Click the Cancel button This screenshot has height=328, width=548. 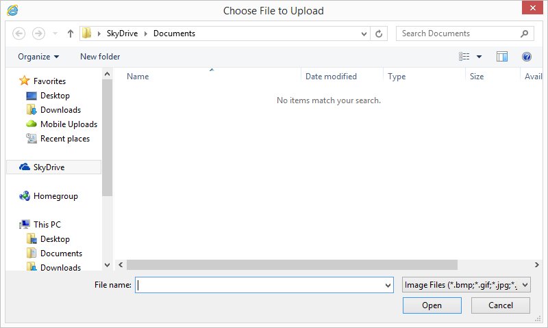tap(501, 305)
